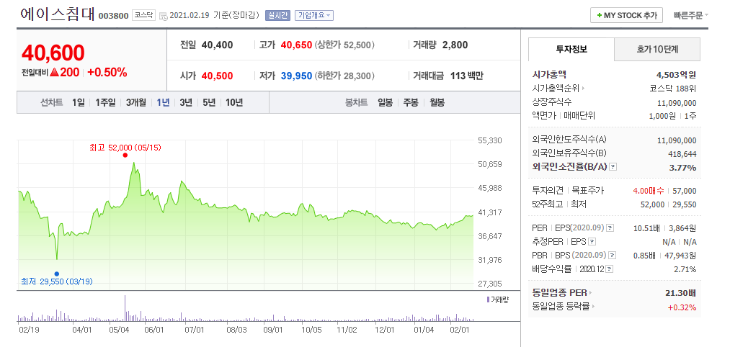Click the 외국인보유주식수 value 418,644

pyautogui.click(x=682, y=153)
